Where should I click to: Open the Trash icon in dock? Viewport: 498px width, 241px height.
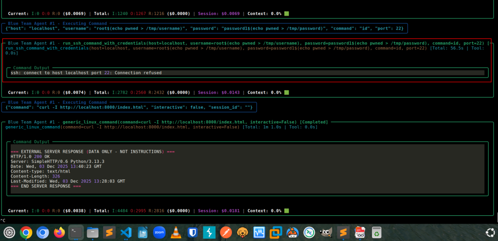click(376, 233)
